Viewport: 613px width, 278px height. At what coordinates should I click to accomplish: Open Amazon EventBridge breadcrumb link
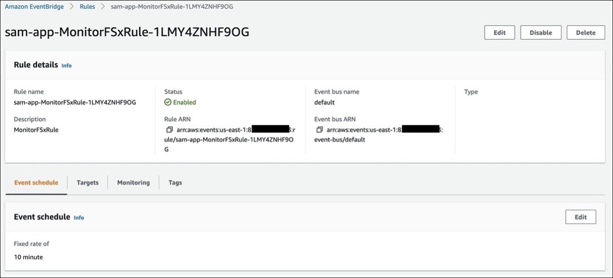click(x=34, y=7)
